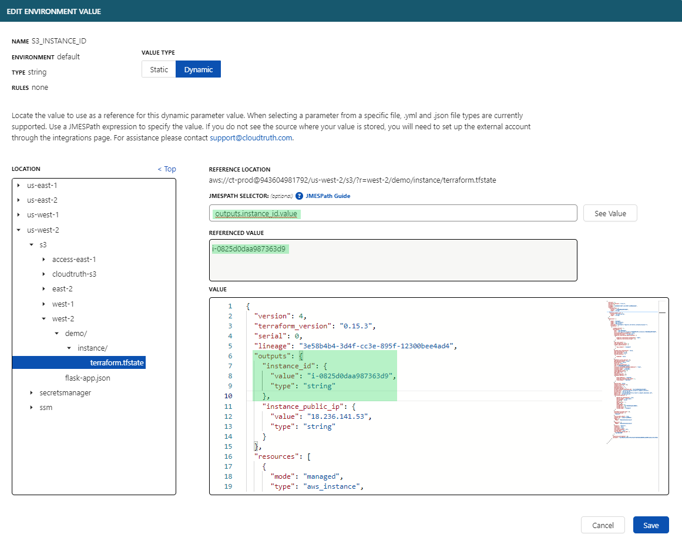
Task: Expand the us-east-2 region arrow
Action: 18,200
